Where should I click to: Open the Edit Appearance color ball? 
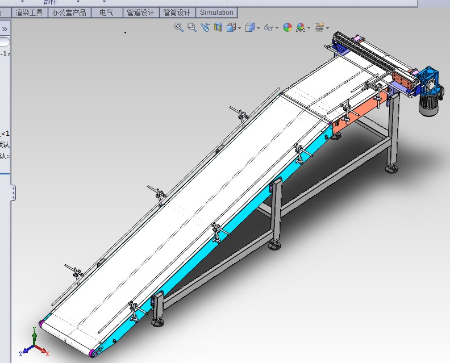287,27
